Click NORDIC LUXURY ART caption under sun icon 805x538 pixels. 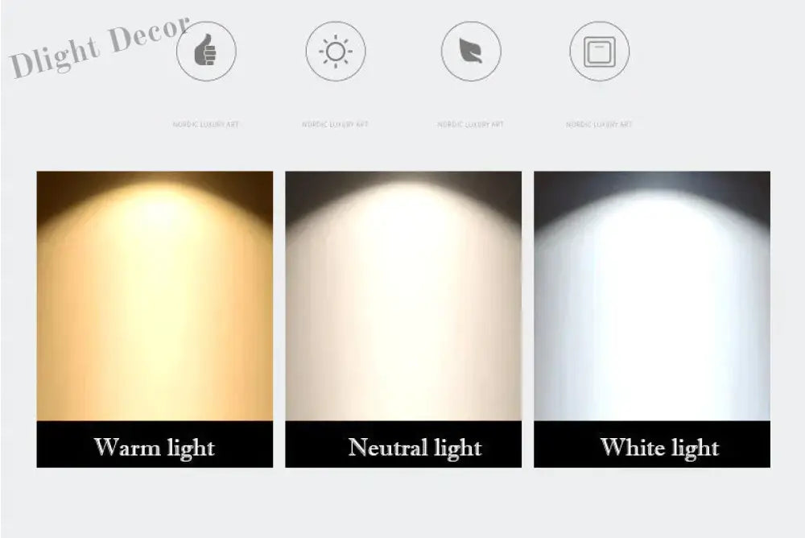point(335,124)
